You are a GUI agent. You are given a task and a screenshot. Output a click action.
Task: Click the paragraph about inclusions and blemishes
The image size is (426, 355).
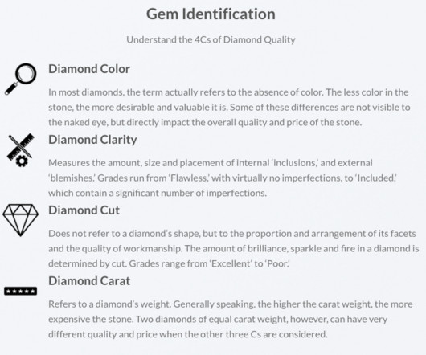click(x=223, y=177)
